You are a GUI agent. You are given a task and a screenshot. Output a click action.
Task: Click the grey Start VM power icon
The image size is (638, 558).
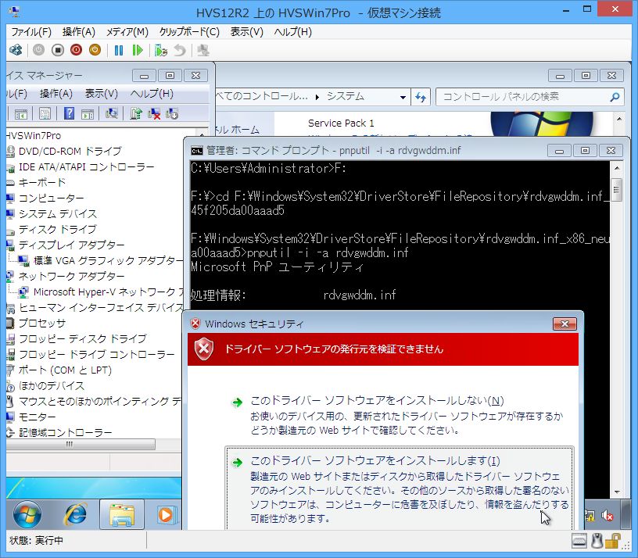click(38, 51)
